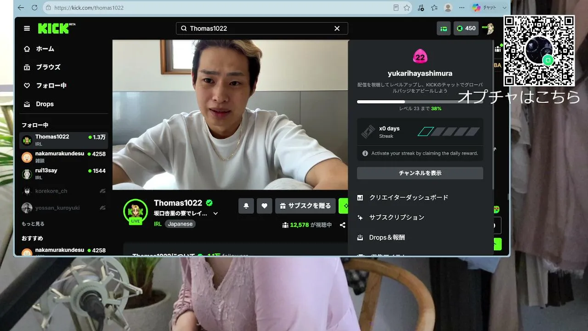Open offline channel korekore_ch
This screenshot has width=588, height=331.
(64, 191)
